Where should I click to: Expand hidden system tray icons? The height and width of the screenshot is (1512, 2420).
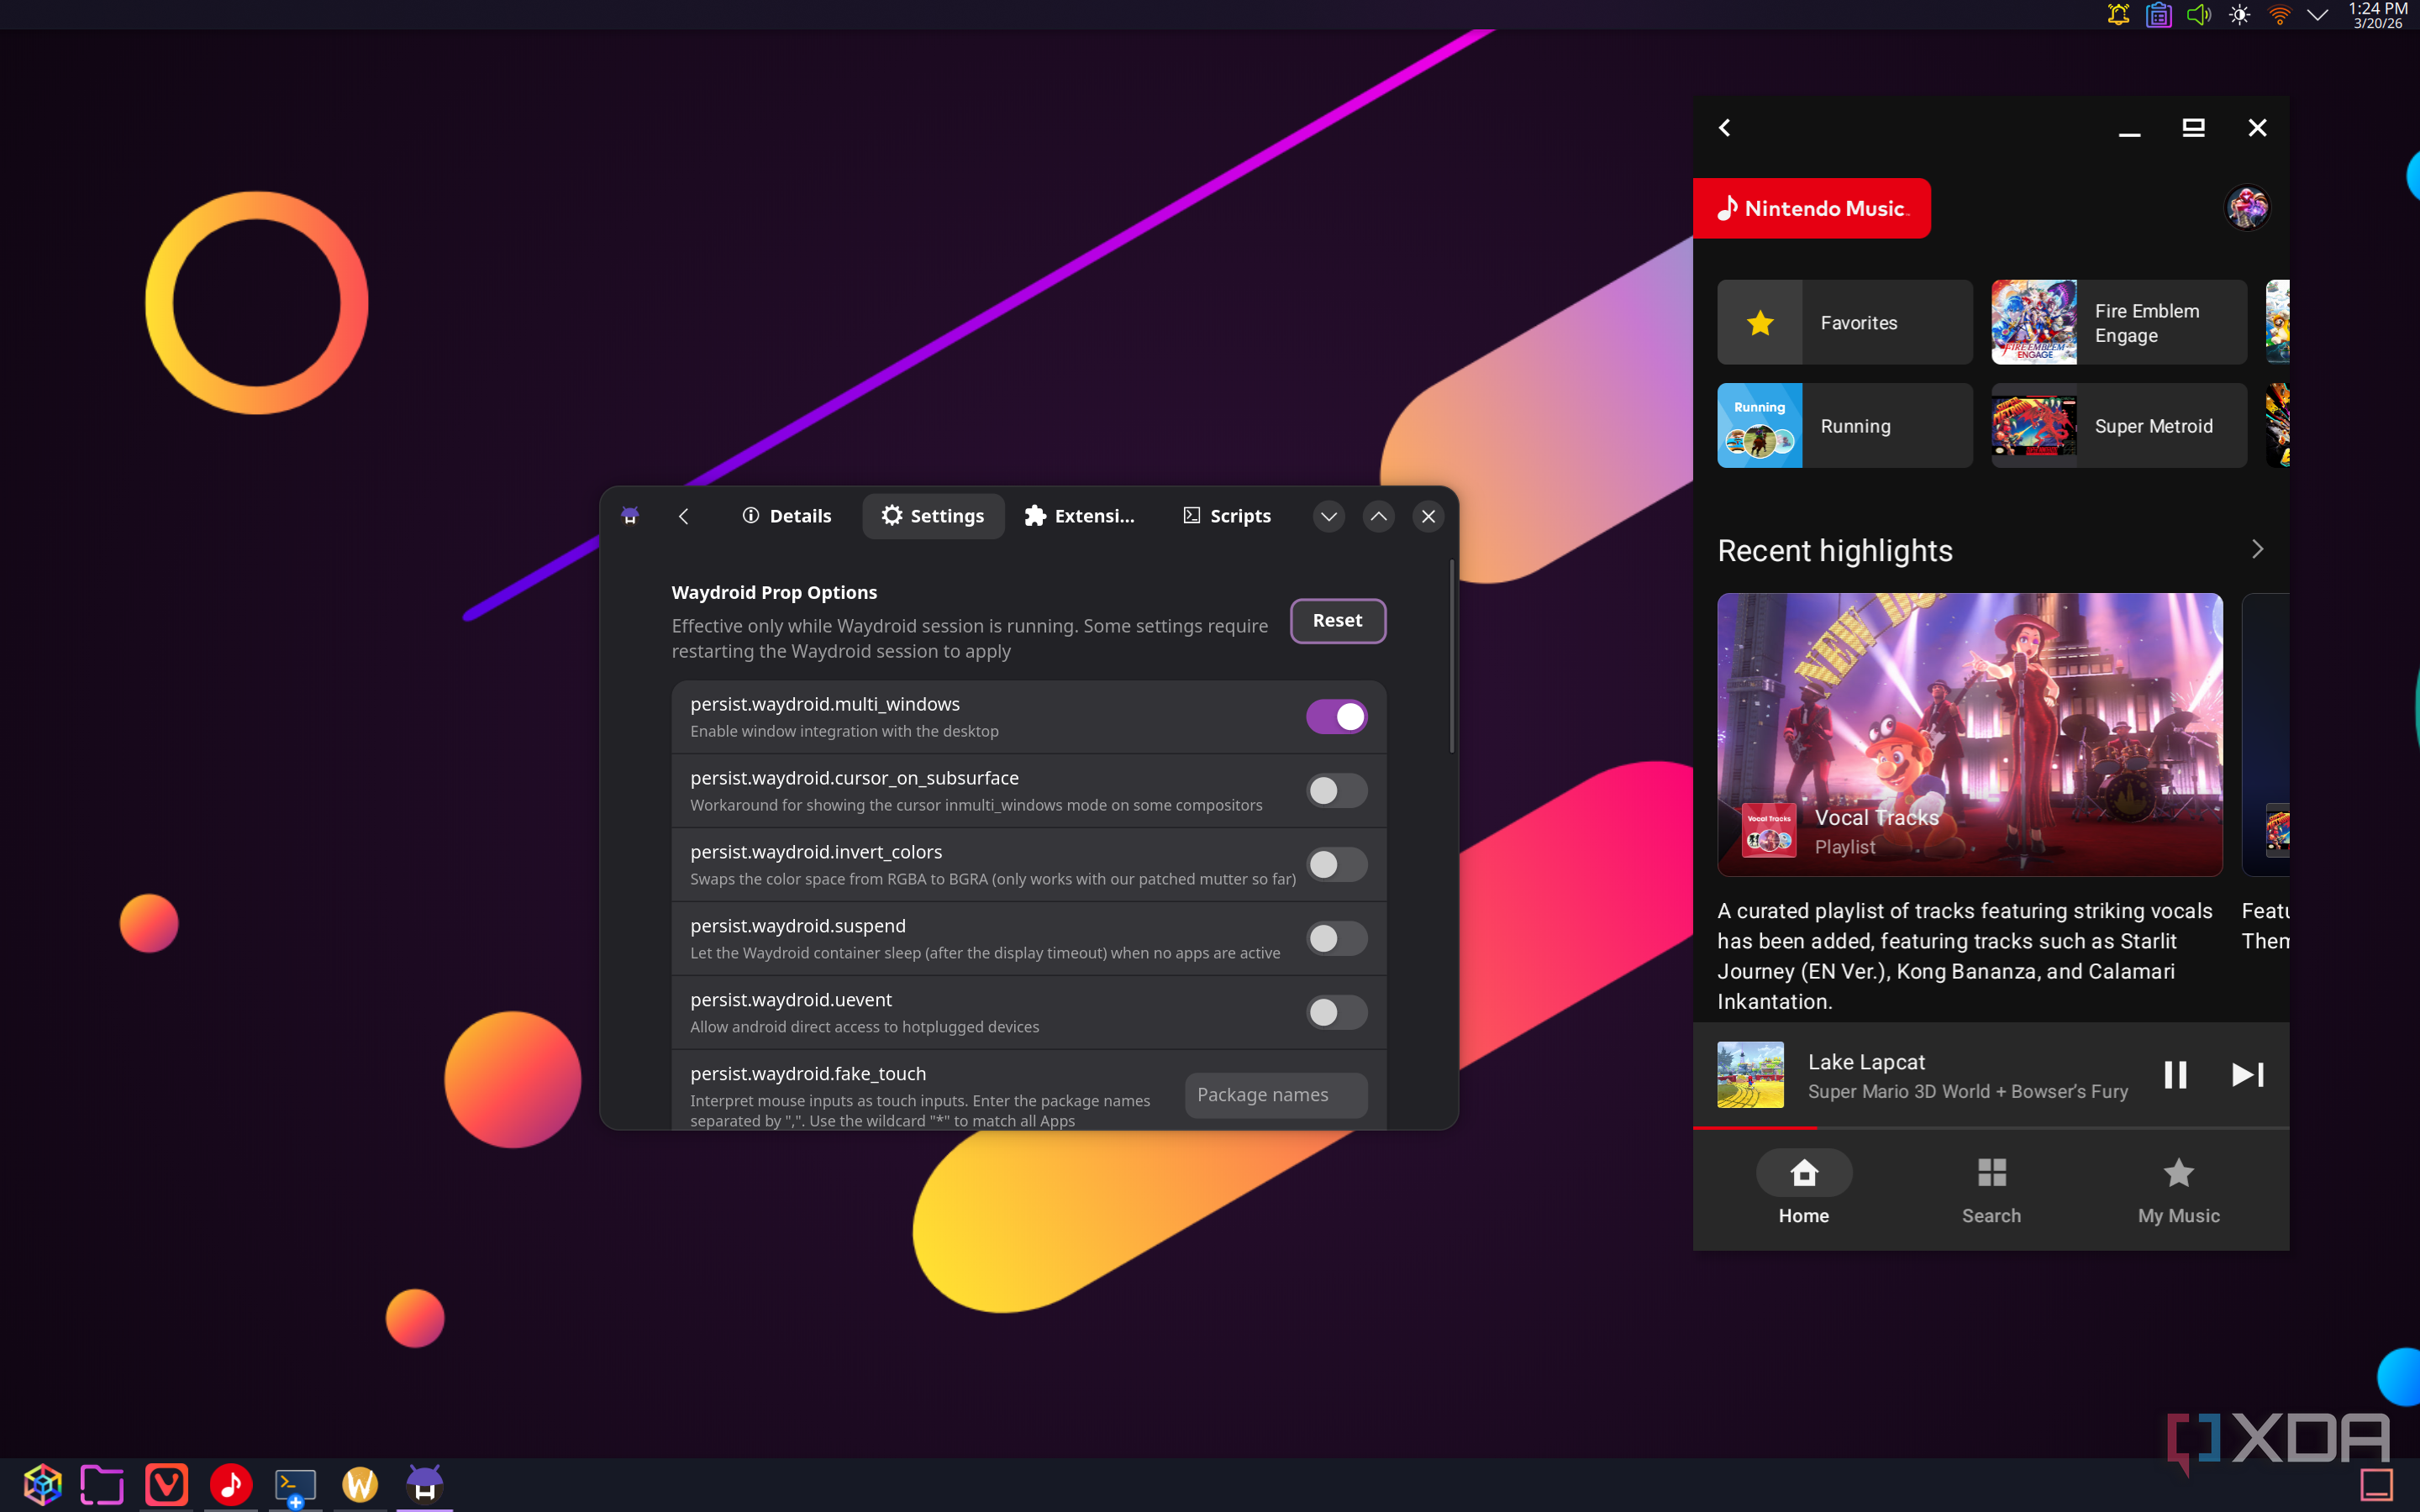(x=2317, y=15)
